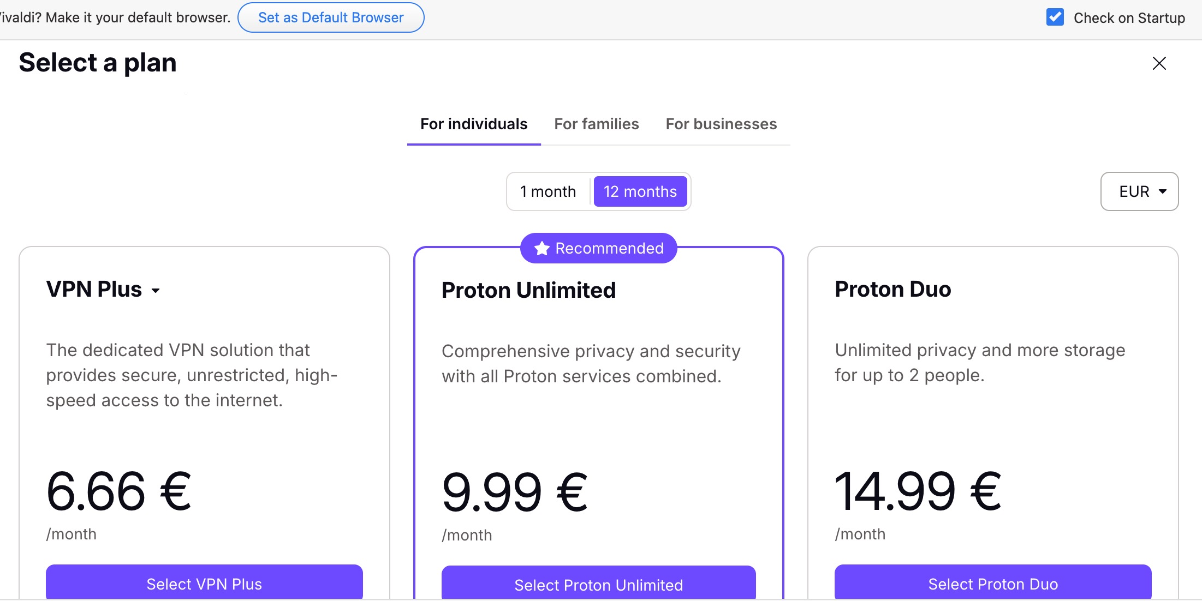Click the Proton Unlimited plan title
Viewport: 1202px width, 601px height.
tap(528, 290)
